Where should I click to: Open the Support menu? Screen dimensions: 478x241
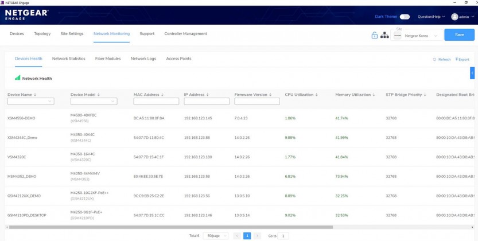point(147,34)
